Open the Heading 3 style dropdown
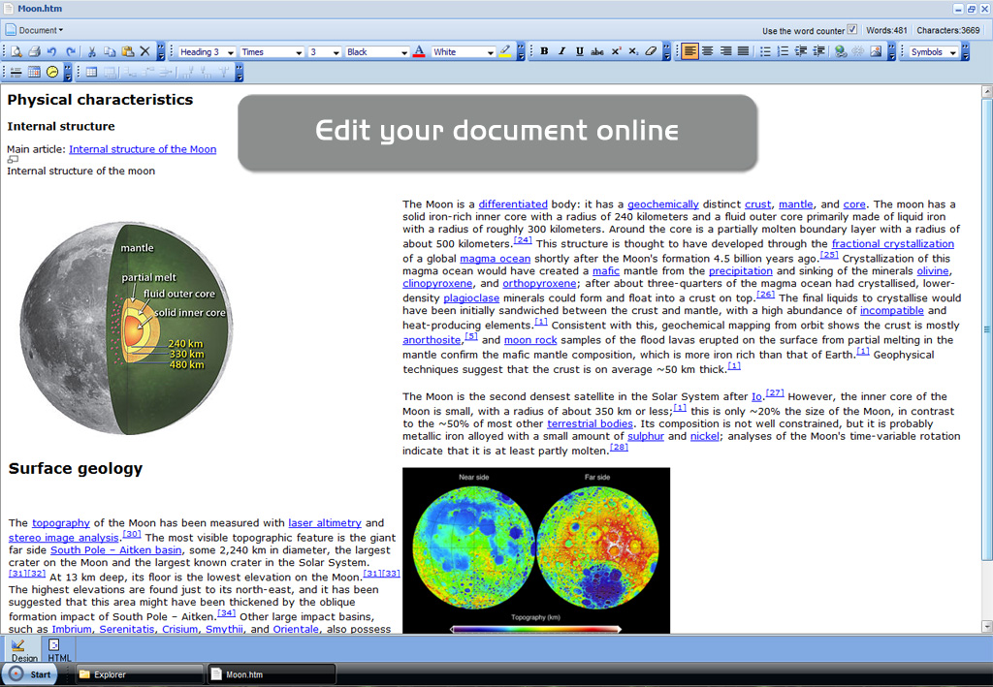The height and width of the screenshot is (687, 993). (x=206, y=52)
